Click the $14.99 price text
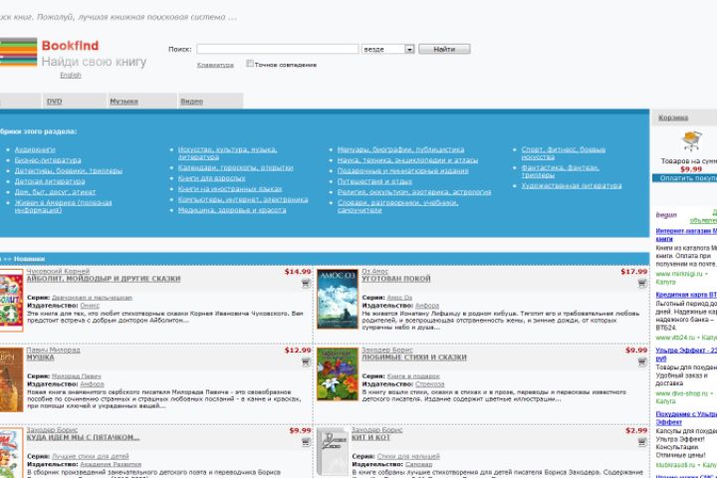717x478 pixels. (298, 272)
